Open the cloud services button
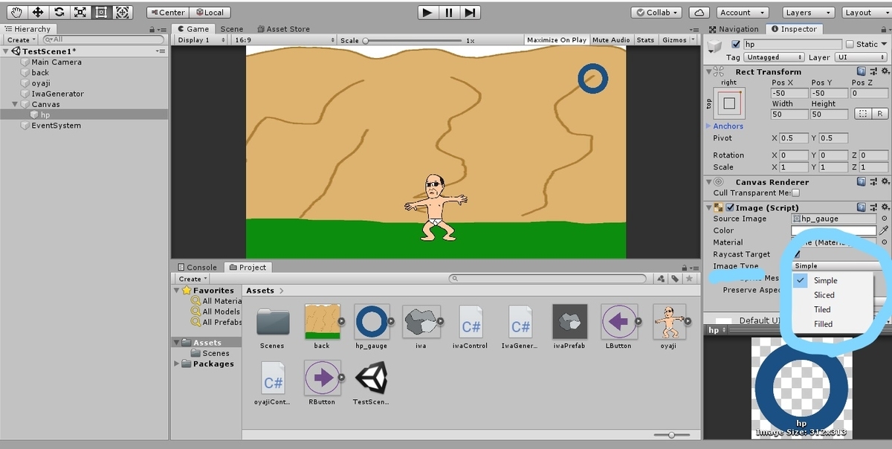This screenshot has width=892, height=449. click(698, 12)
